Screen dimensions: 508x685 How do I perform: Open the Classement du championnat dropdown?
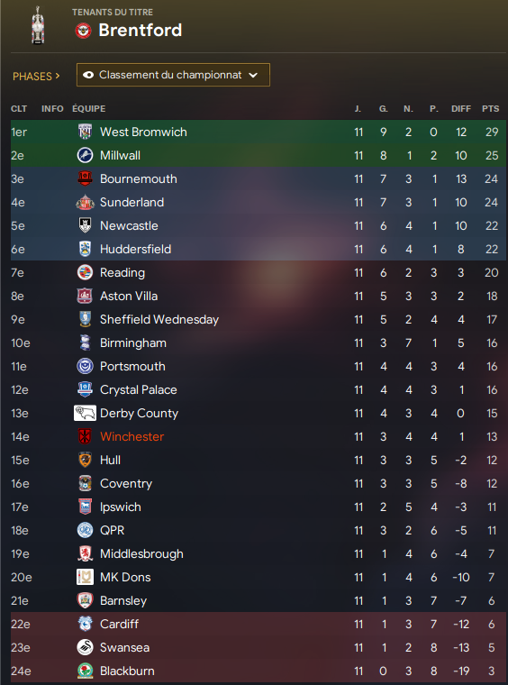173,75
